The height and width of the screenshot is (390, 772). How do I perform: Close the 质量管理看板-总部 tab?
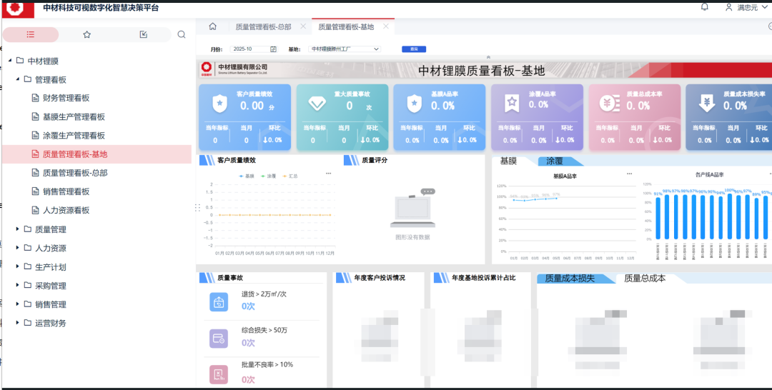pos(303,26)
